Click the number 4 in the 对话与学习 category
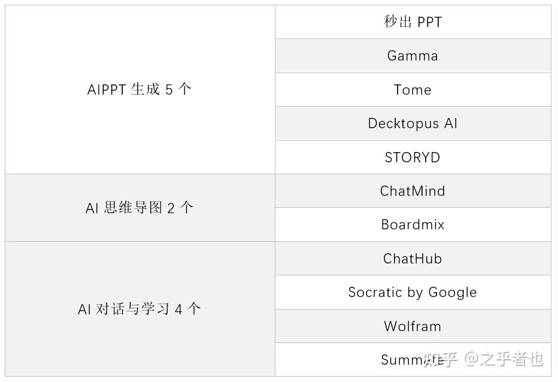The height and width of the screenshot is (382, 558). 178,310
